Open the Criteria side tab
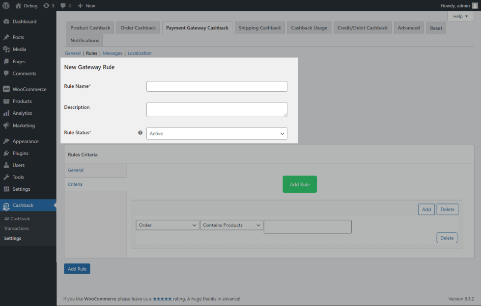This screenshot has height=306, width=481. pyautogui.click(x=75, y=184)
